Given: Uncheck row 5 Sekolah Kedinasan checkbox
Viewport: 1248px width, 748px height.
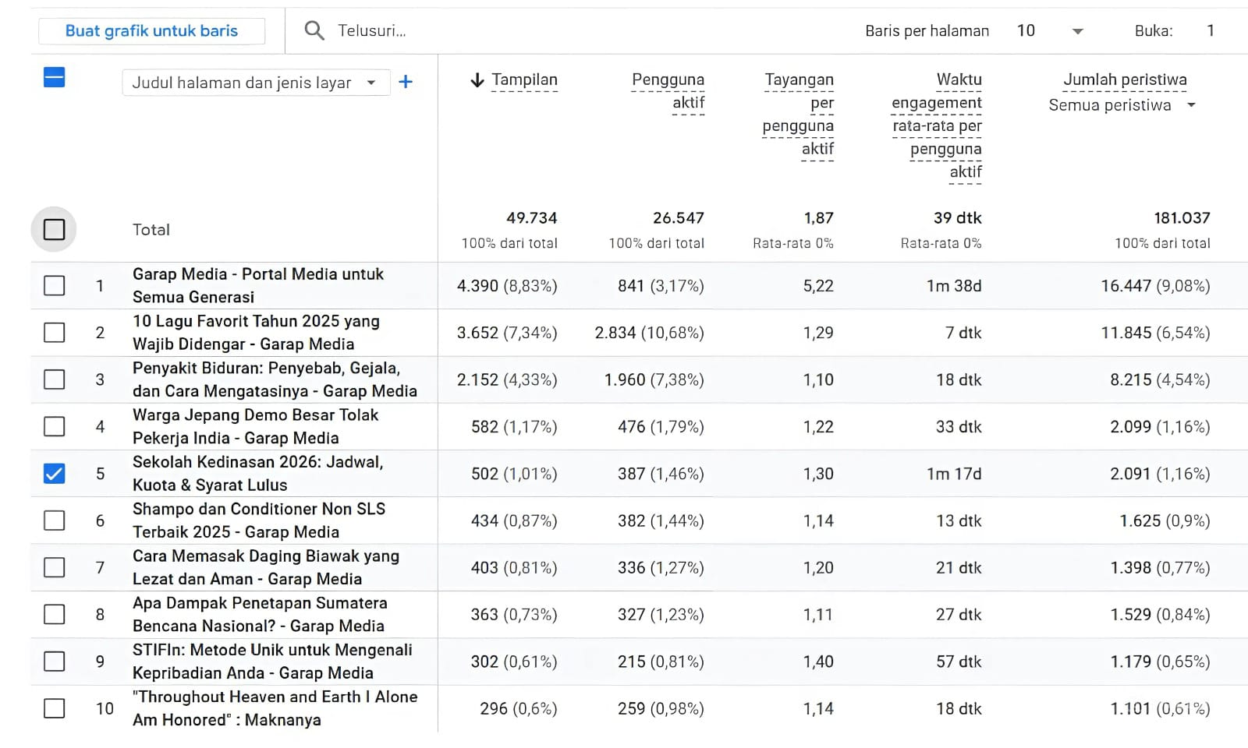Looking at the screenshot, I should (x=54, y=474).
